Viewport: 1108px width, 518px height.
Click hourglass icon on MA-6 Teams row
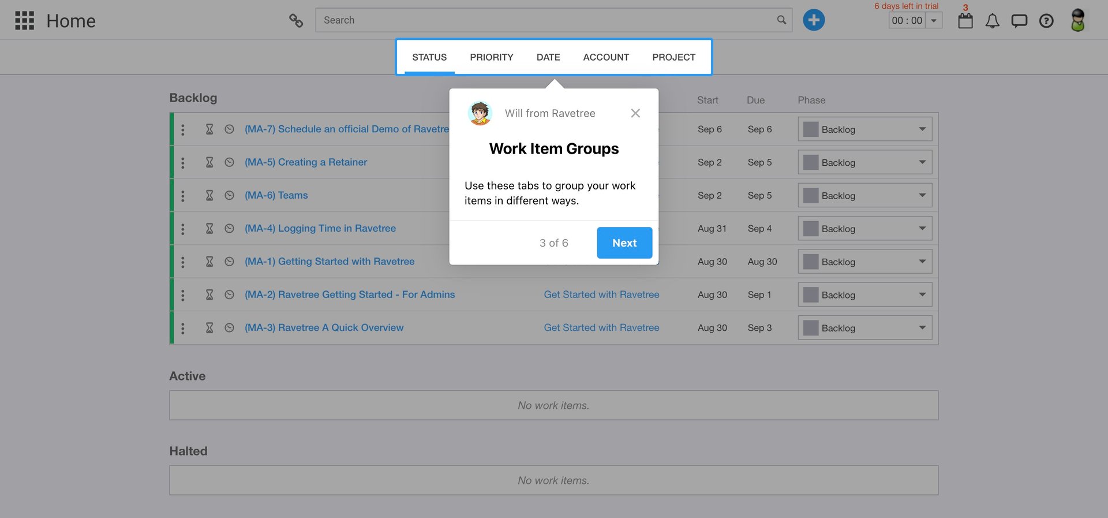coord(209,195)
